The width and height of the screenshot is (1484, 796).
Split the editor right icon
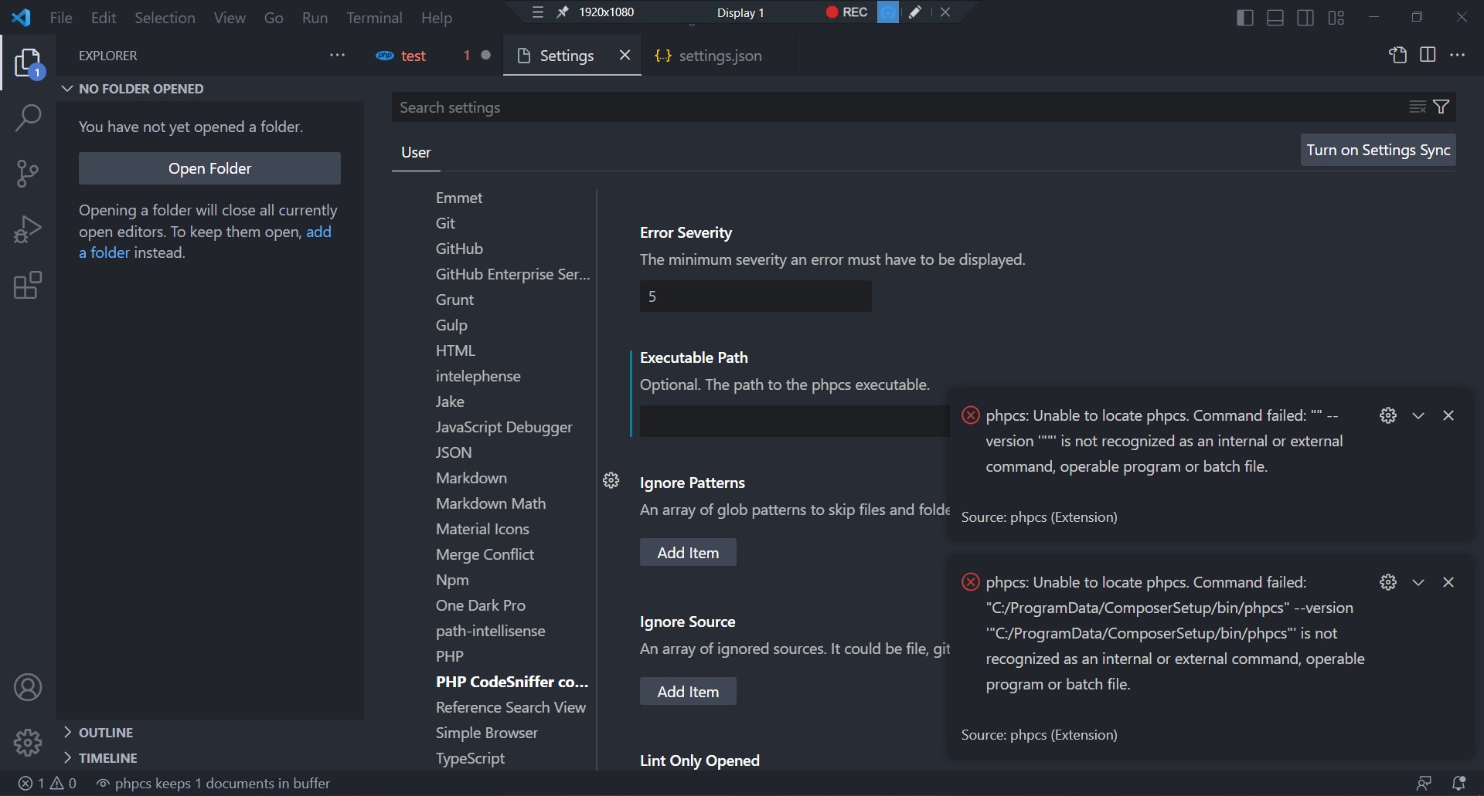tap(1428, 55)
